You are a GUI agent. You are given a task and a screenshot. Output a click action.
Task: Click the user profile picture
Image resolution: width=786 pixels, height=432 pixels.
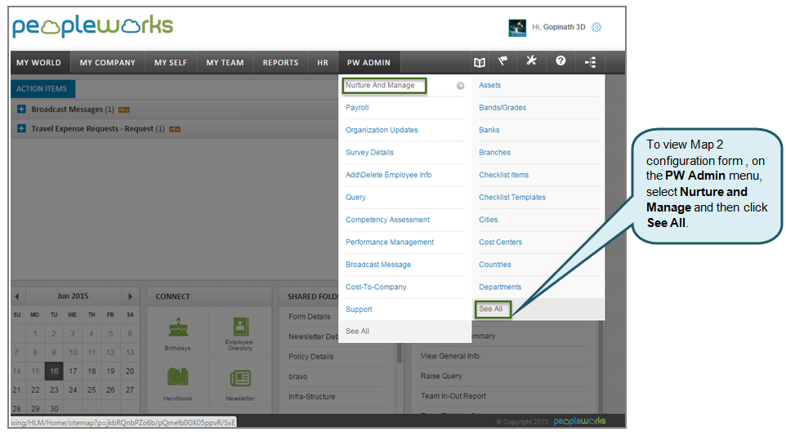point(517,28)
